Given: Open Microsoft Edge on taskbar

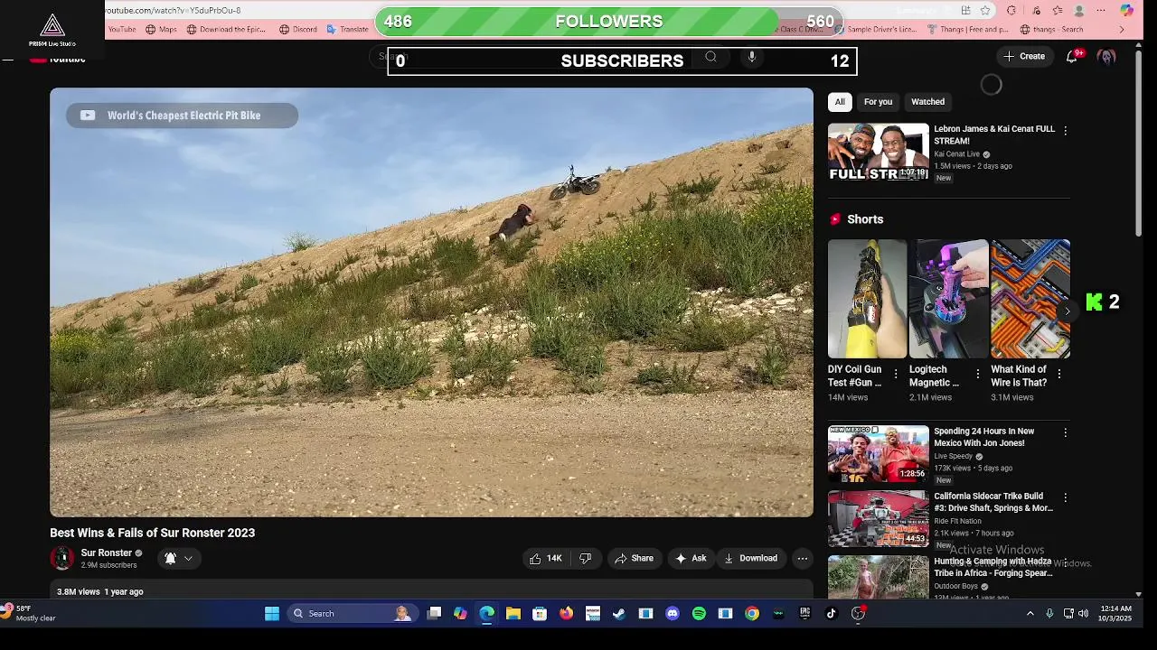Looking at the screenshot, I should coord(487,614).
